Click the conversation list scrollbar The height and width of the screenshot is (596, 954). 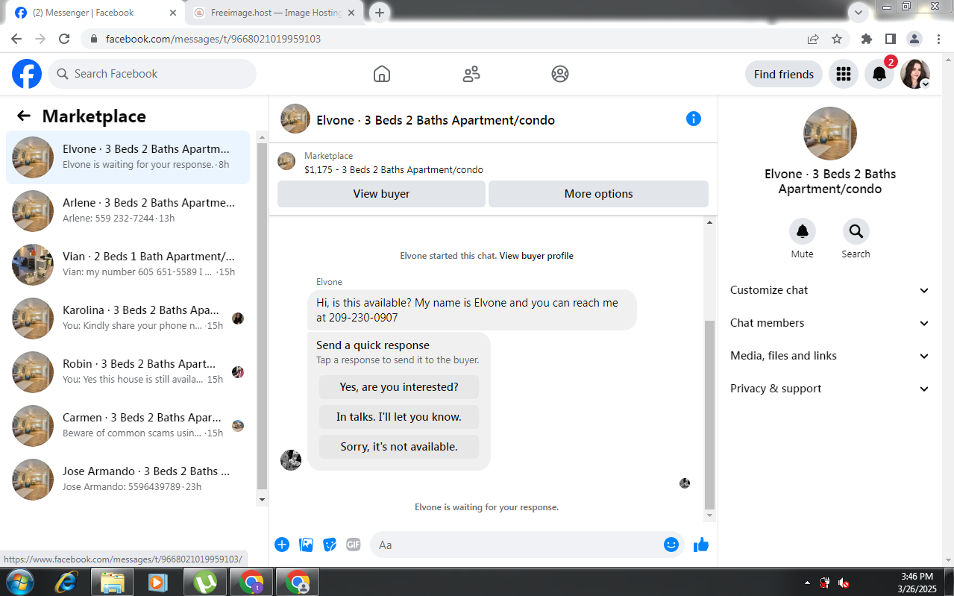262,315
